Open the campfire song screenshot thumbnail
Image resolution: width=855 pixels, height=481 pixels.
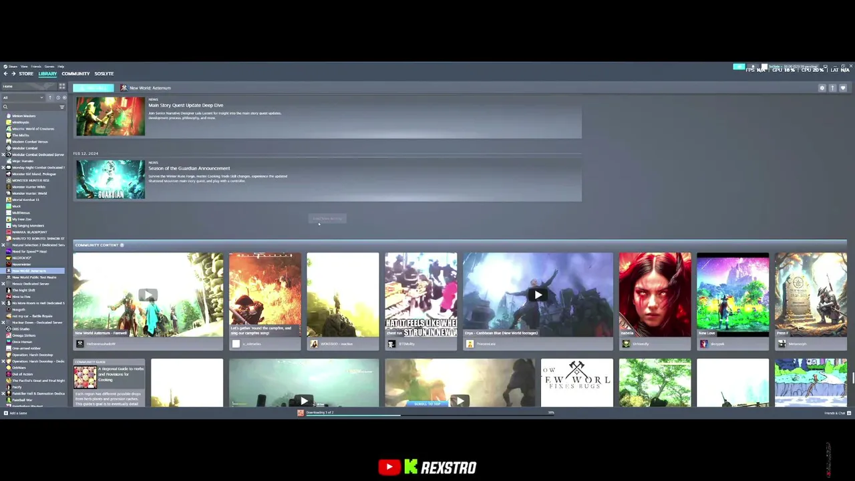(265, 295)
